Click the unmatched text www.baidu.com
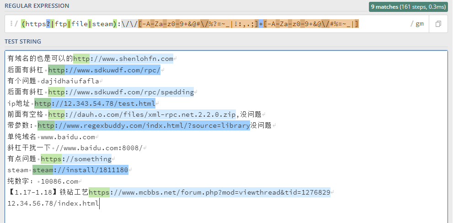This screenshot has height=223, width=453. pyautogui.click(x=68, y=136)
